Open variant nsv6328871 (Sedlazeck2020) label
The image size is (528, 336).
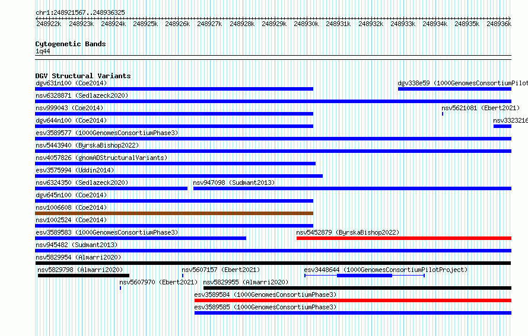pyautogui.click(x=82, y=95)
